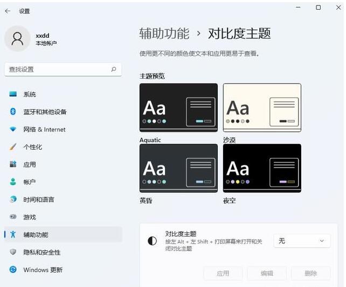Open the Accounts (帐户) person icon

click(x=13, y=182)
